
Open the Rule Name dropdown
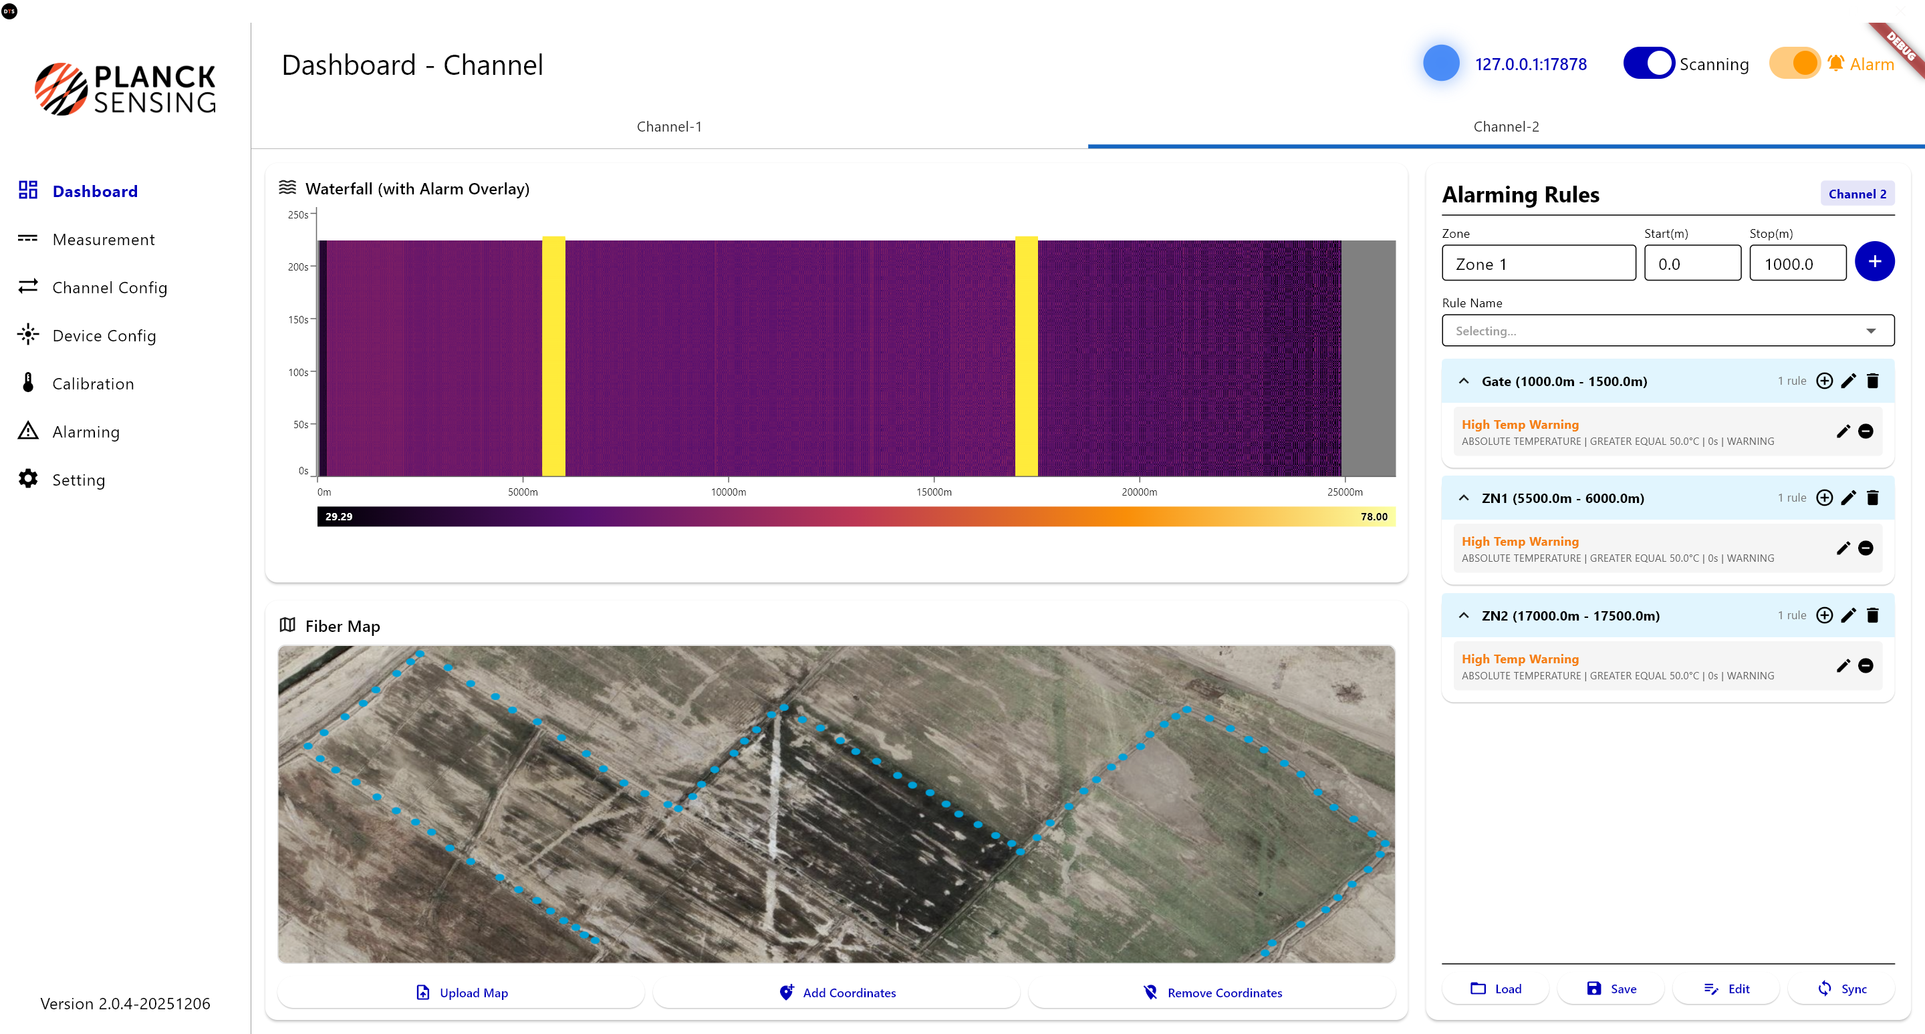click(1667, 331)
